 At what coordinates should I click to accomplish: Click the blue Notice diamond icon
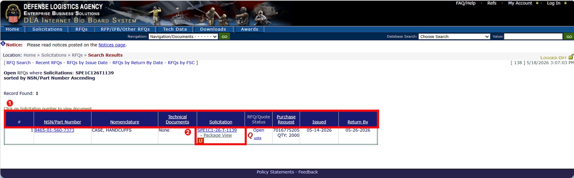[x=3, y=44]
